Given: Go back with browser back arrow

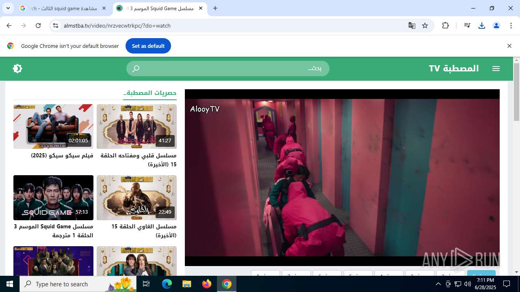Looking at the screenshot, I should (9, 26).
